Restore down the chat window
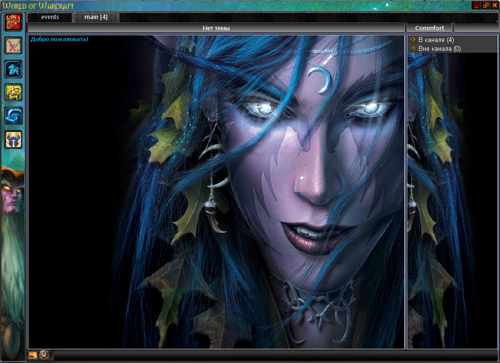The width and height of the screenshot is (500, 363). click(x=485, y=5)
